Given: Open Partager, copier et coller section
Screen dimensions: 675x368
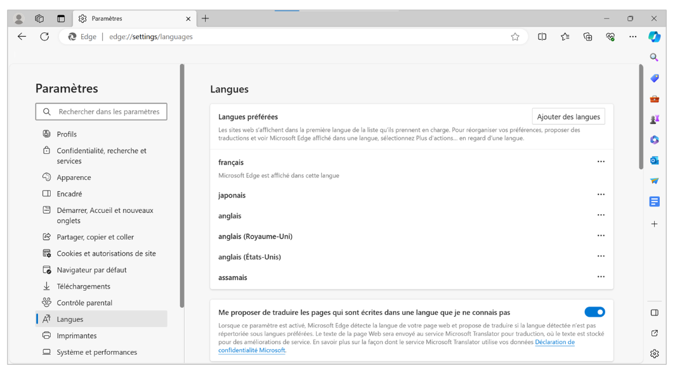Looking at the screenshot, I should [x=101, y=237].
